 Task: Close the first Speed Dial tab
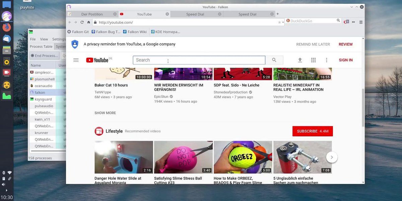click(219, 14)
